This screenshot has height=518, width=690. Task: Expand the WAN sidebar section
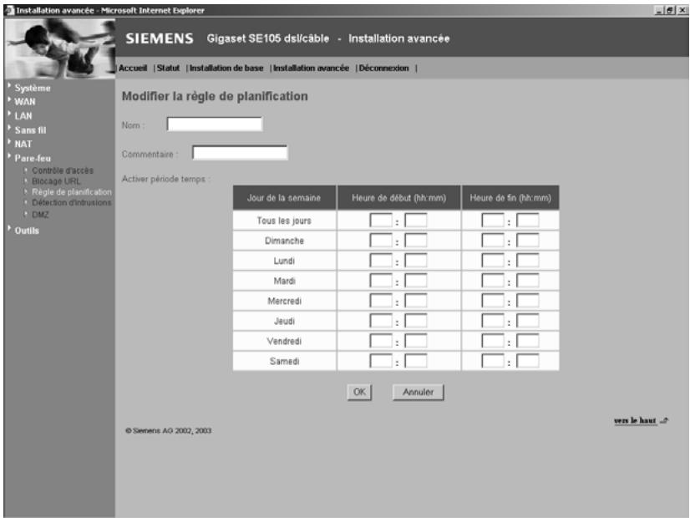click(x=25, y=102)
